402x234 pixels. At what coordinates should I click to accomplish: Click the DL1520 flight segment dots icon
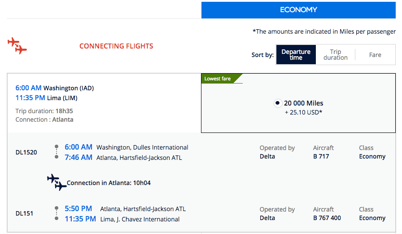57,152
